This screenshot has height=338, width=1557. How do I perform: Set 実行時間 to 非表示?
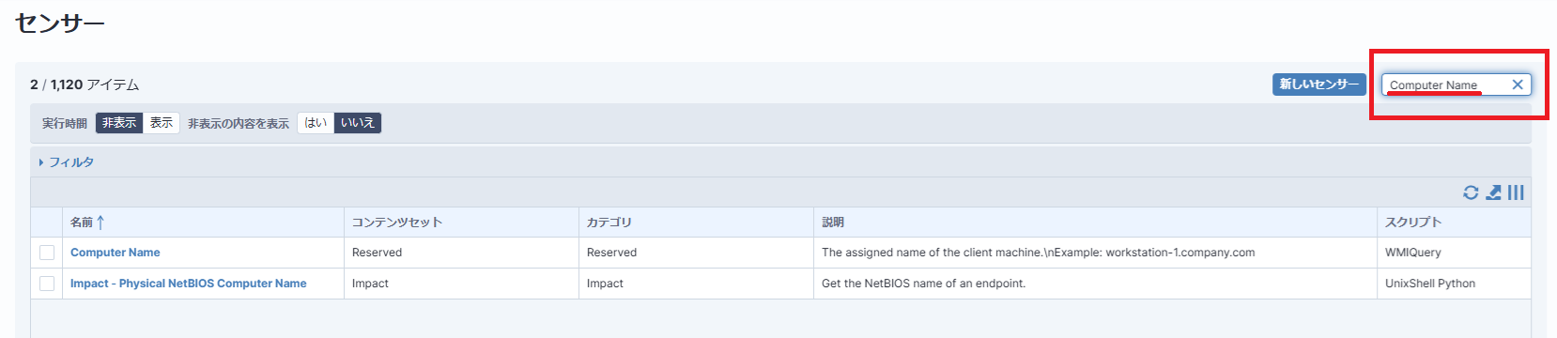(x=119, y=123)
